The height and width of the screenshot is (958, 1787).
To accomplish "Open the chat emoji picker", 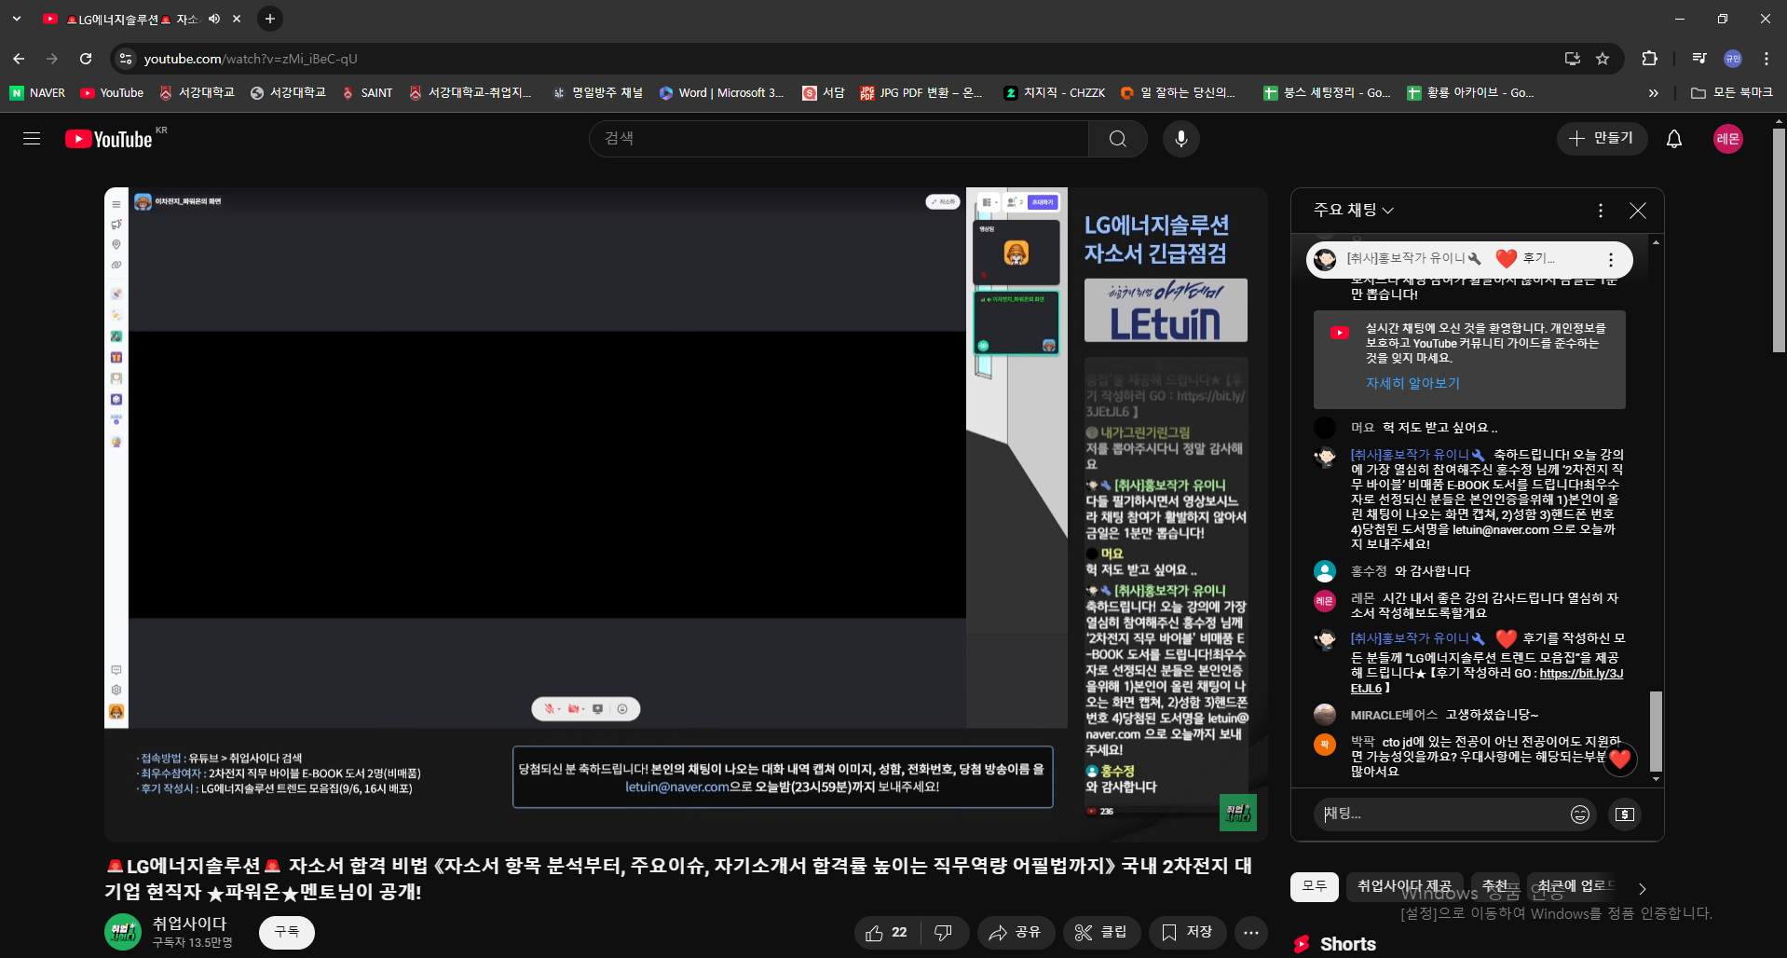I will pos(1579,814).
